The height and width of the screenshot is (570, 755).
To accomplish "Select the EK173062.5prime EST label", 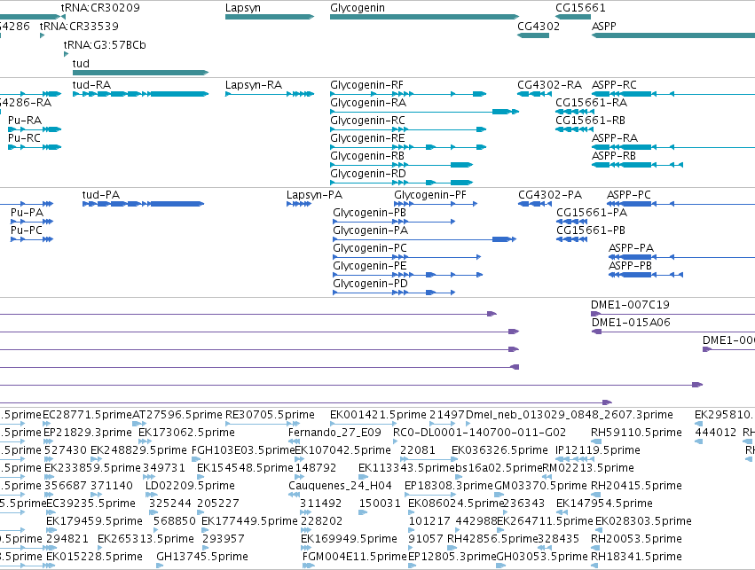I will (x=187, y=433).
